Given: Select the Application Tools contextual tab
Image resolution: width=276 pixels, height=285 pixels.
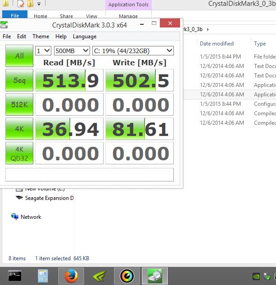Looking at the screenshot, I should [x=128, y=5].
